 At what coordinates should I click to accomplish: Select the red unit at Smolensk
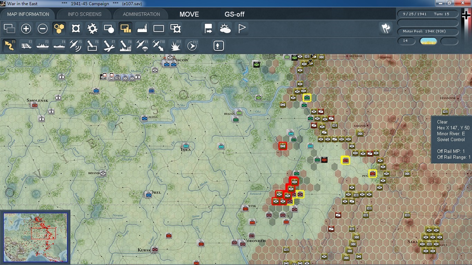pyautogui.click(x=35, y=105)
